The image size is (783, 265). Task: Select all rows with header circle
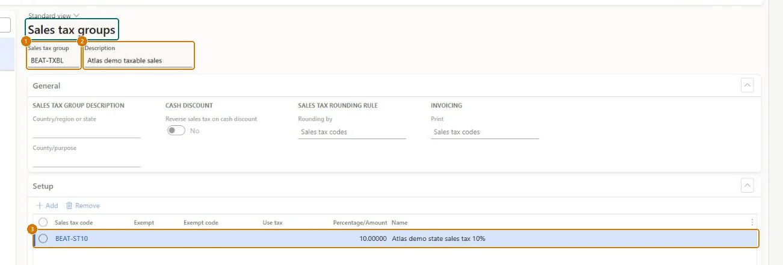[43, 222]
